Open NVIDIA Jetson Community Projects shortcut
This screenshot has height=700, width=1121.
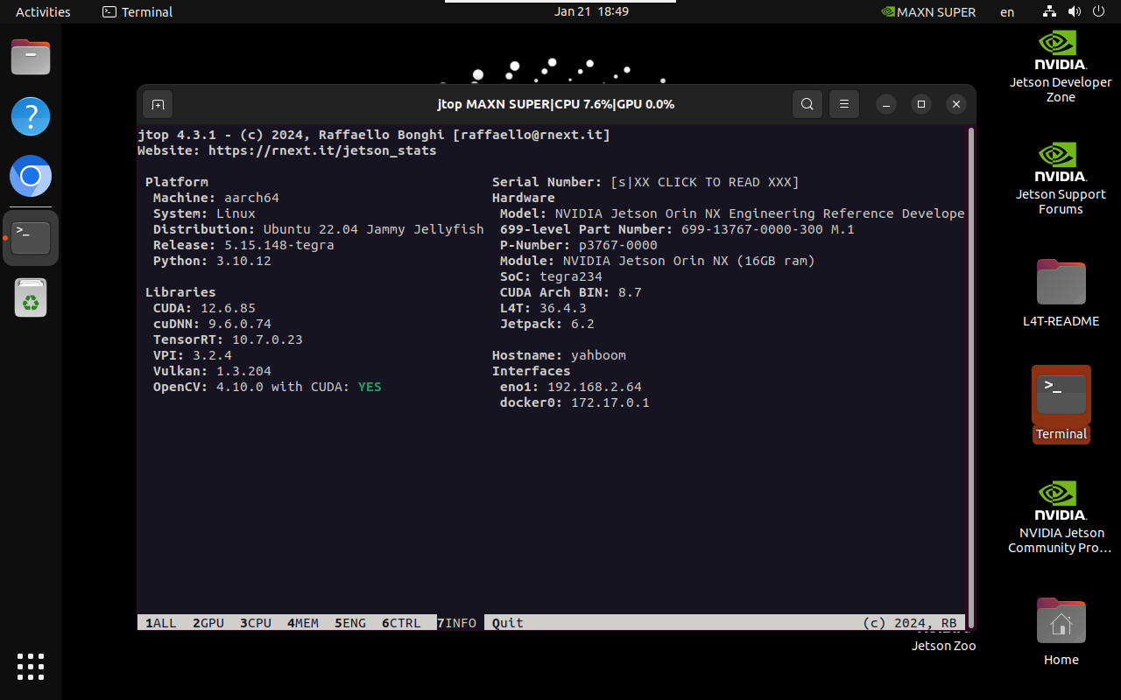click(x=1061, y=516)
